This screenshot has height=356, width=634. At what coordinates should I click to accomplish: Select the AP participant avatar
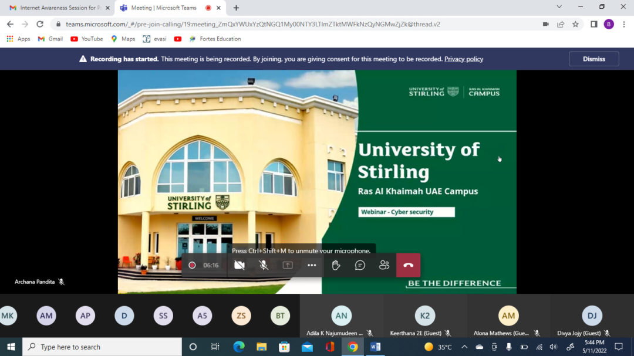click(85, 316)
